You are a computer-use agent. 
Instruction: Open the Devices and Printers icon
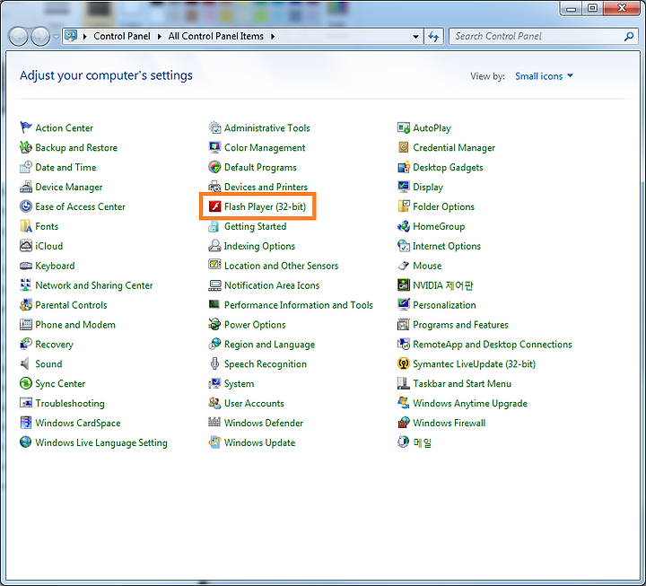[x=214, y=187]
